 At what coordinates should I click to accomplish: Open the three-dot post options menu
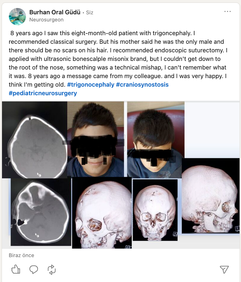click(228, 11)
